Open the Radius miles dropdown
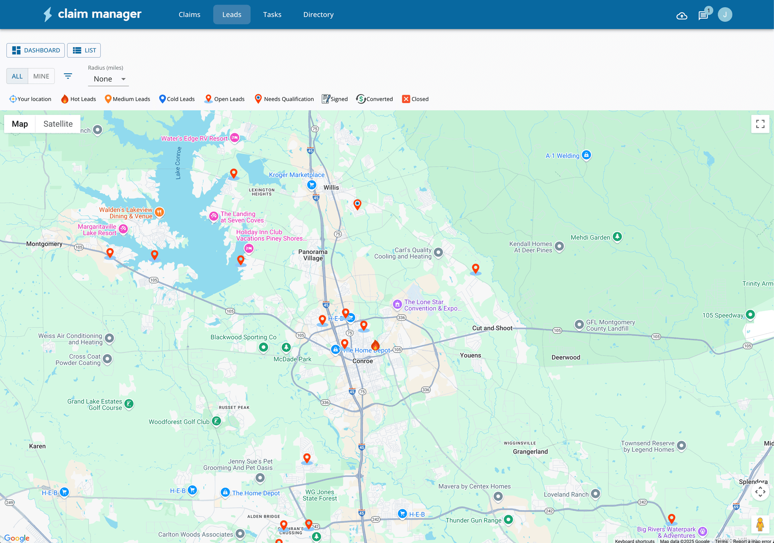774x543 pixels. 108,79
